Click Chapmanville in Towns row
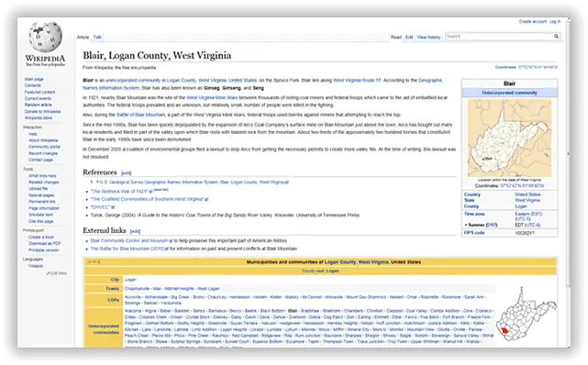 tap(137, 289)
